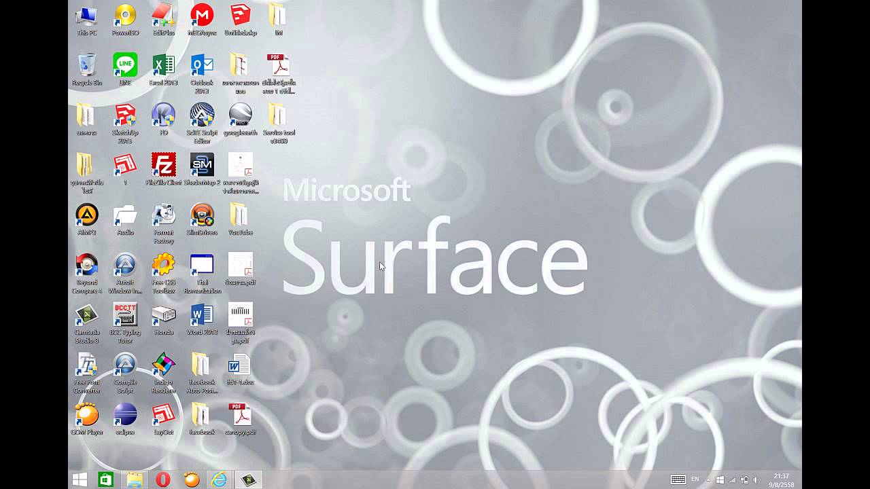The height and width of the screenshot is (489, 870).
Task: Open the Store app in taskbar
Action: [105, 479]
